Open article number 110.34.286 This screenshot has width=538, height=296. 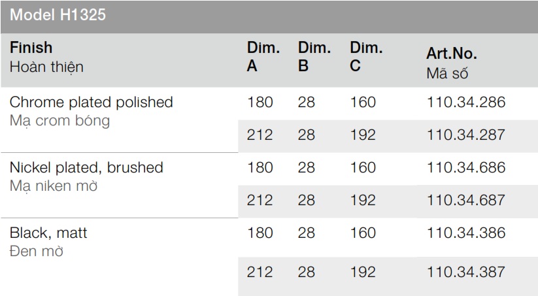pos(466,103)
